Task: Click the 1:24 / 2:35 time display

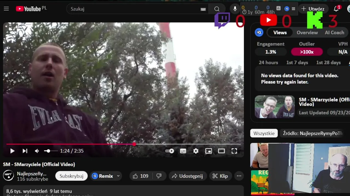Action: coord(72,151)
